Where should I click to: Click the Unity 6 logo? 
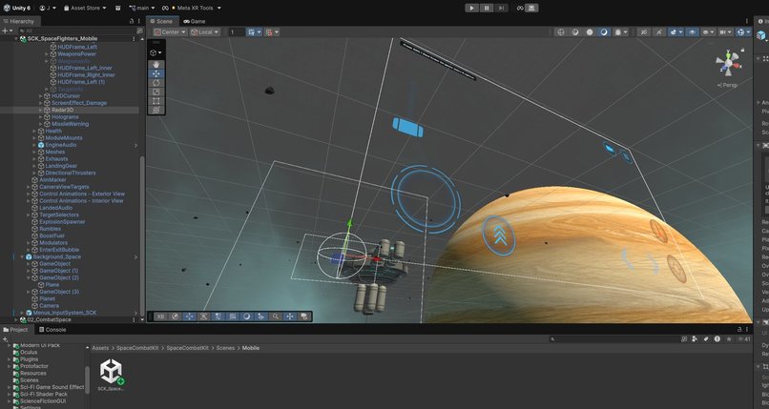click(x=17, y=8)
